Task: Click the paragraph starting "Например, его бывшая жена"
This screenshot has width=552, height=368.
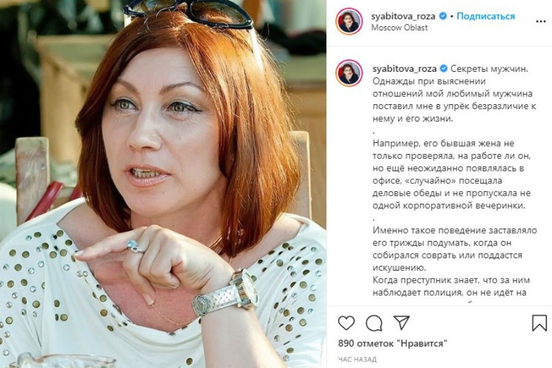Action: (451, 174)
